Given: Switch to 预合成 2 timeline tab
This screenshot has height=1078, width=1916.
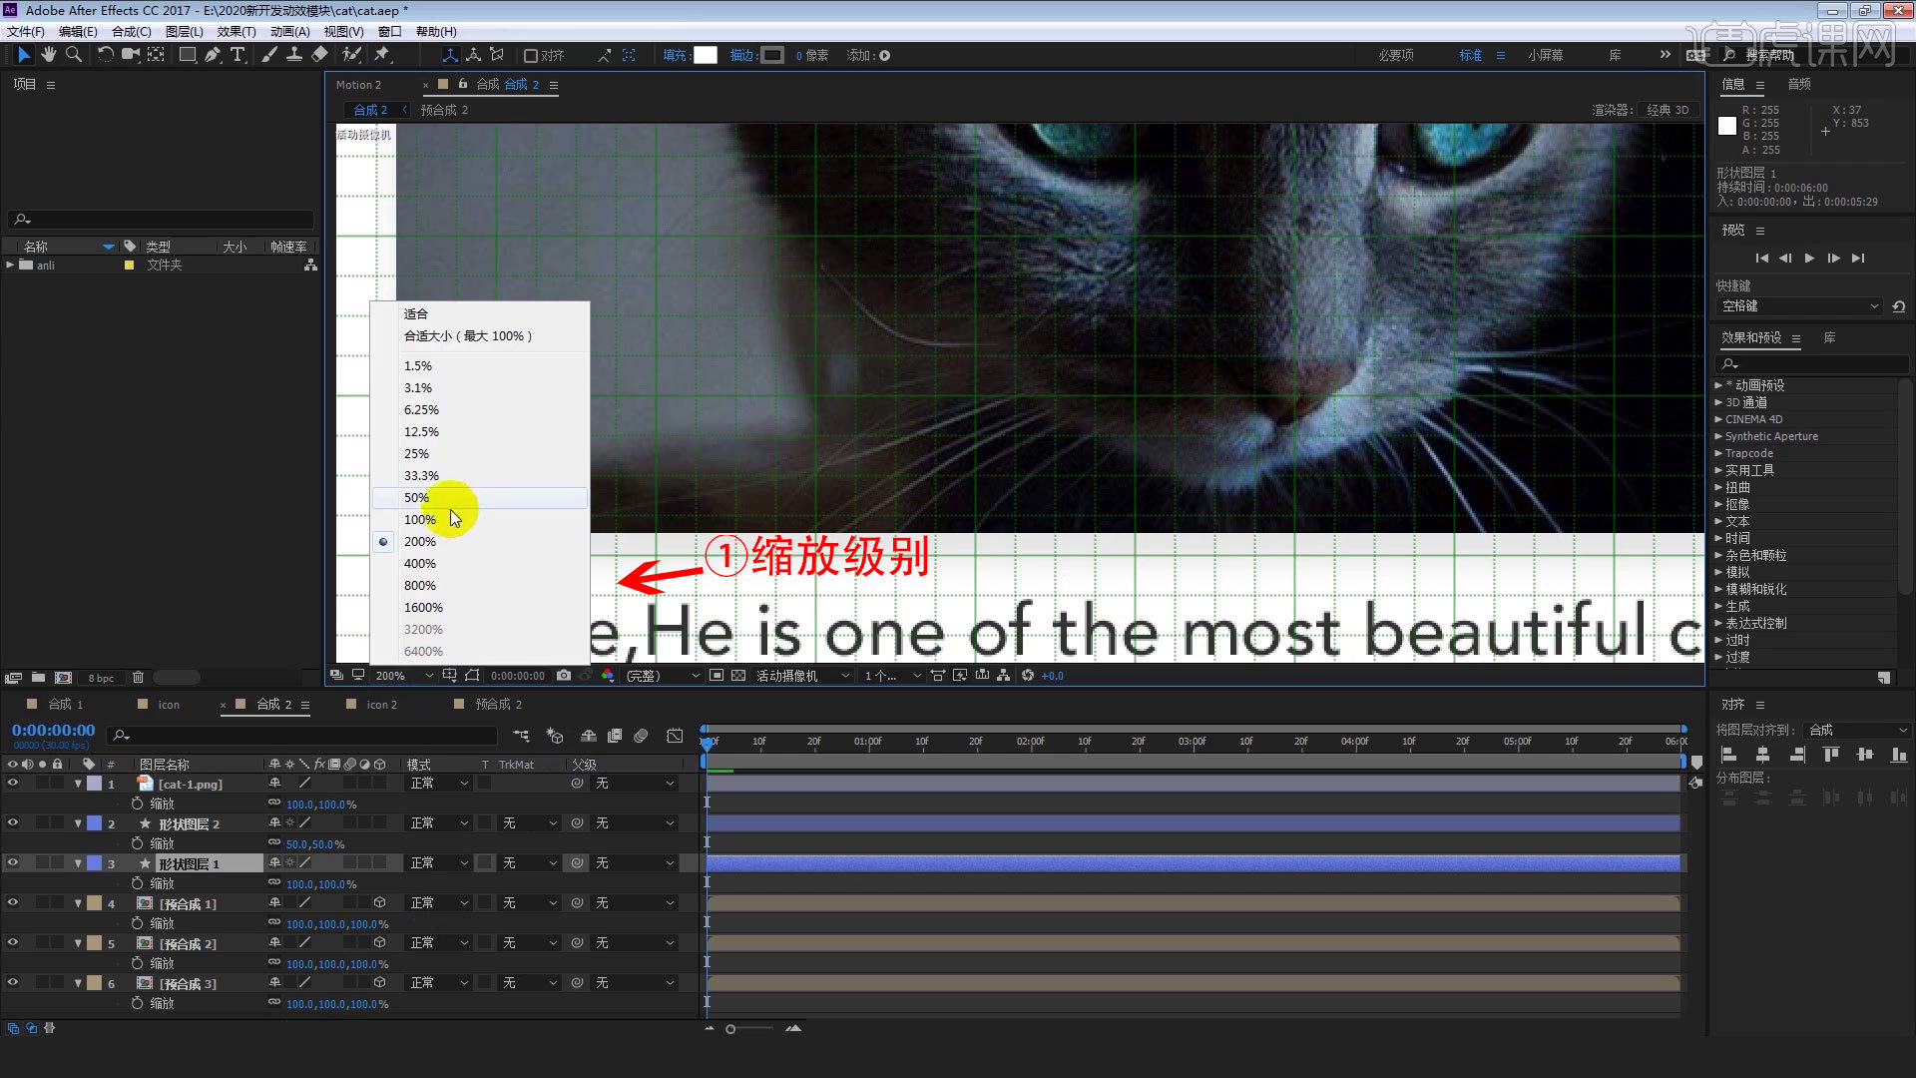Looking at the screenshot, I should pos(498,705).
